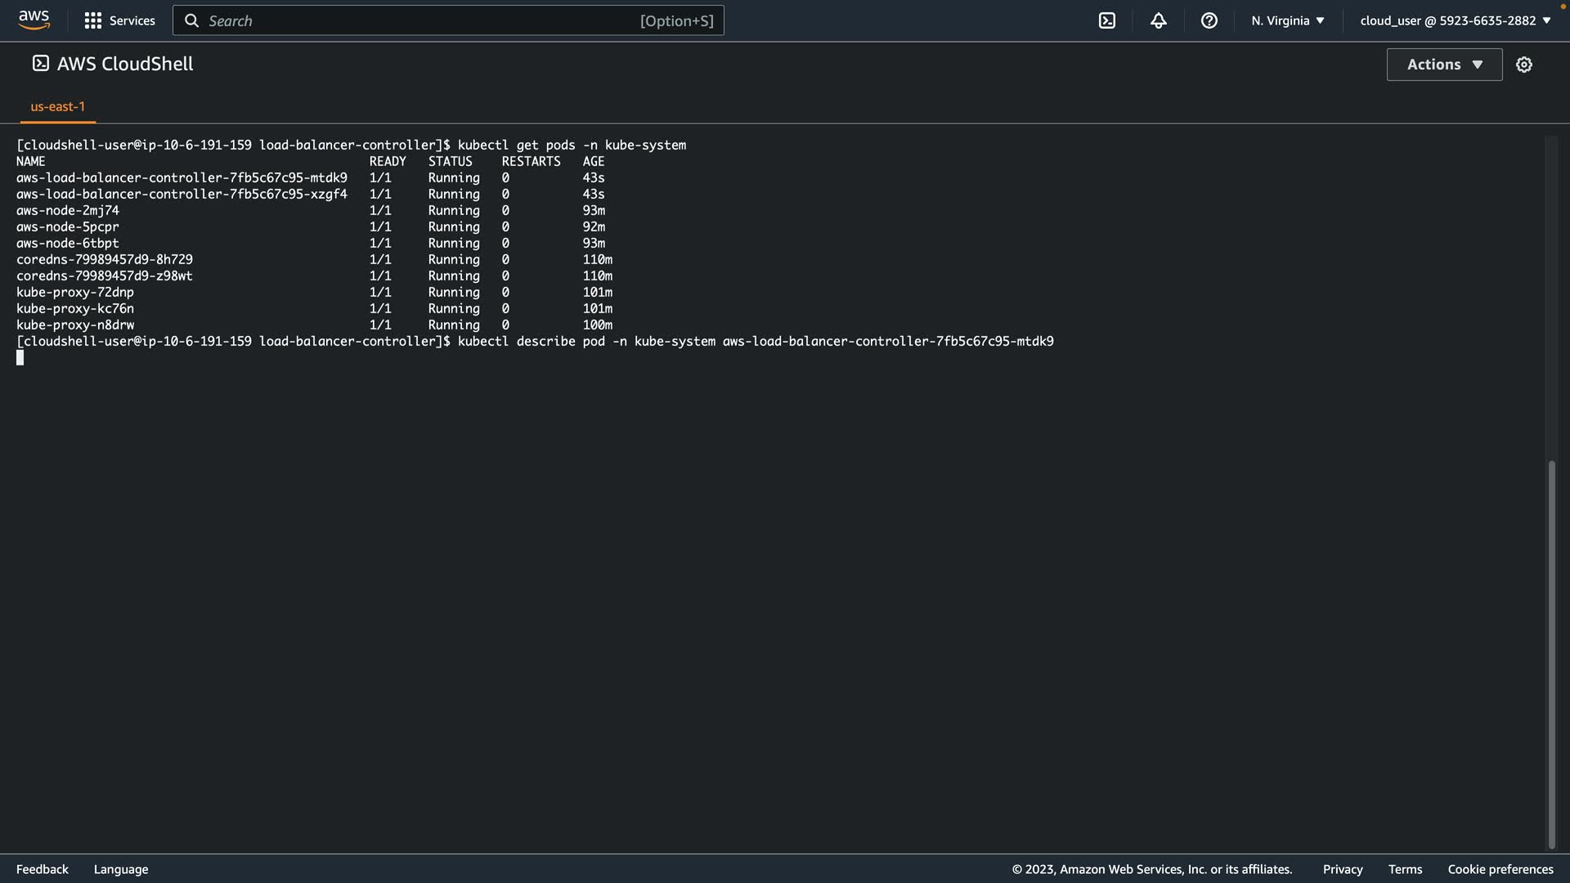
Task: Open CloudShell from top navigation icon
Action: coord(1106,20)
